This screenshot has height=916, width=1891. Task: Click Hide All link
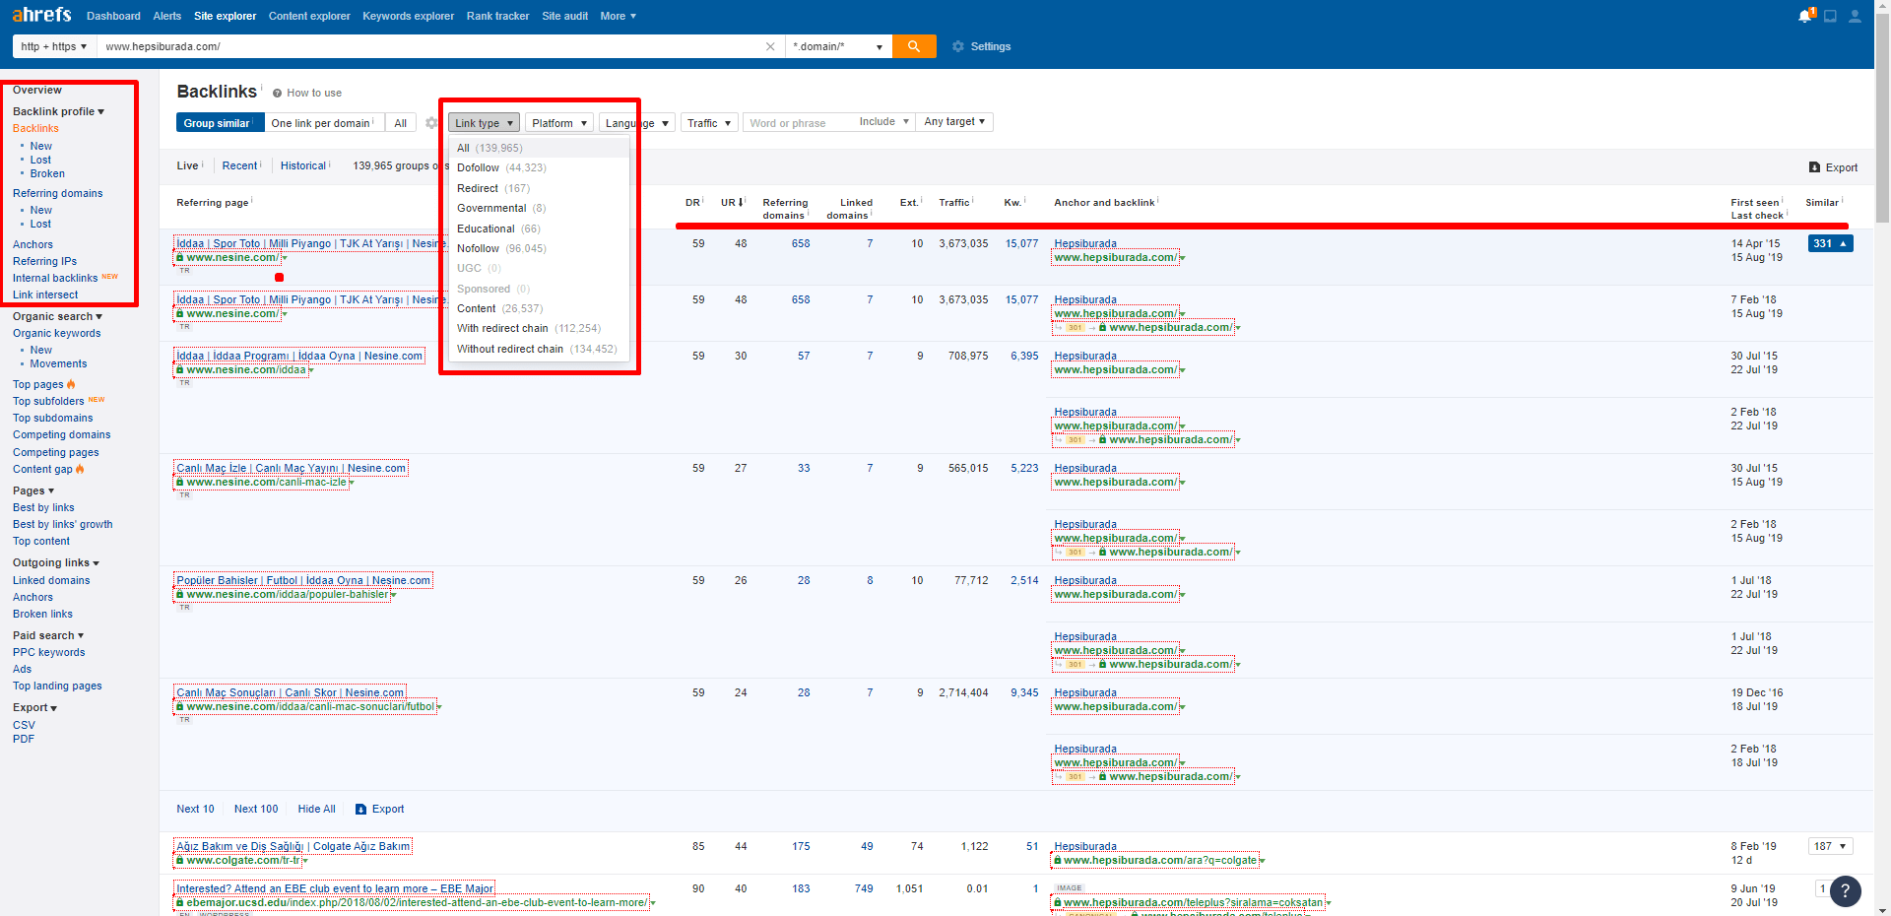coord(316,809)
